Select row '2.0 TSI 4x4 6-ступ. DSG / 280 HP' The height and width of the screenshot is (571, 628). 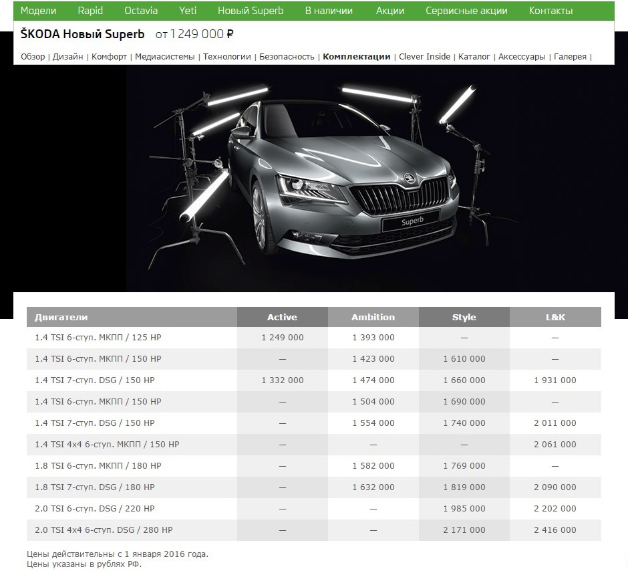[314, 530]
